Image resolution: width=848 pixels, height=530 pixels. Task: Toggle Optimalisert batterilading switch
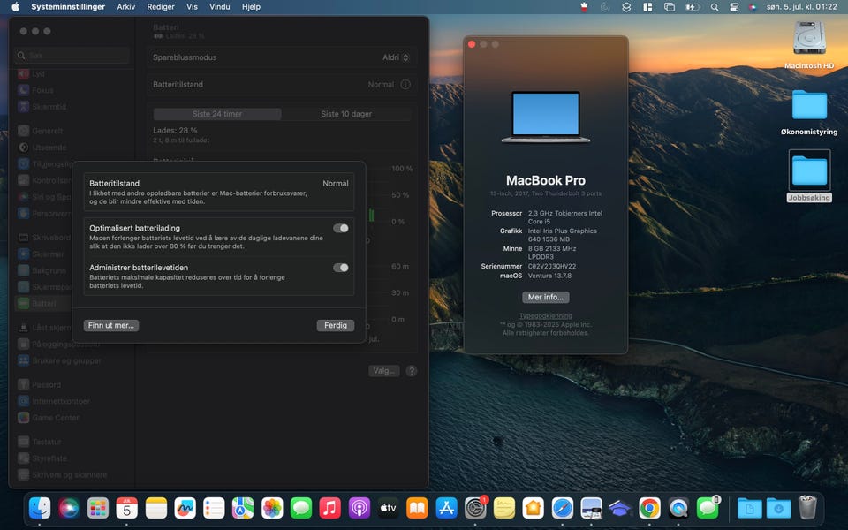341,228
